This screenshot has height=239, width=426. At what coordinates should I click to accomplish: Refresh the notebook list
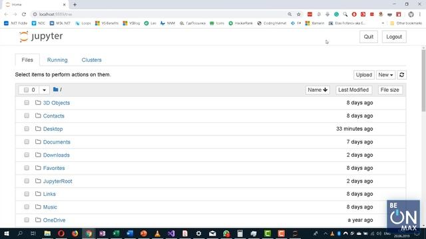coord(401,75)
